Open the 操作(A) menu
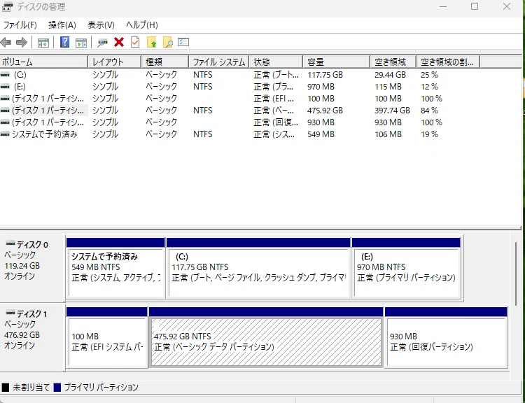 [x=62, y=25]
